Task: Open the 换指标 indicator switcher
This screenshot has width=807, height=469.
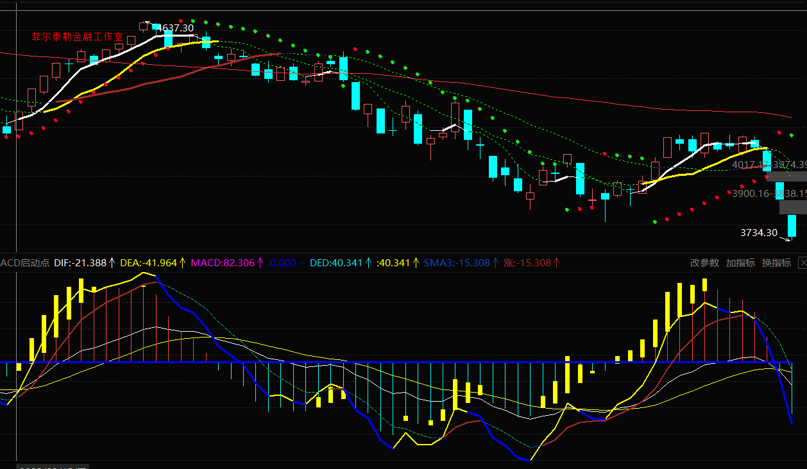Action: coord(776,263)
